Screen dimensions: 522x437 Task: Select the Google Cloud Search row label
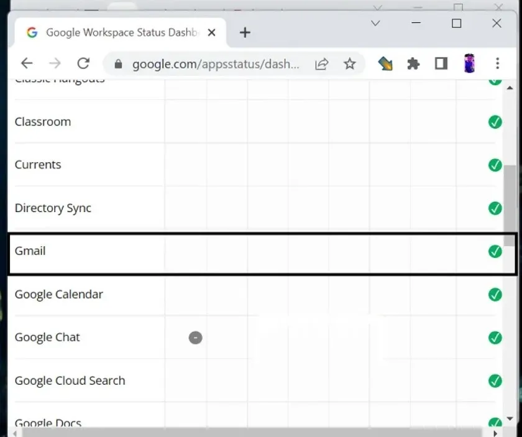(x=70, y=380)
